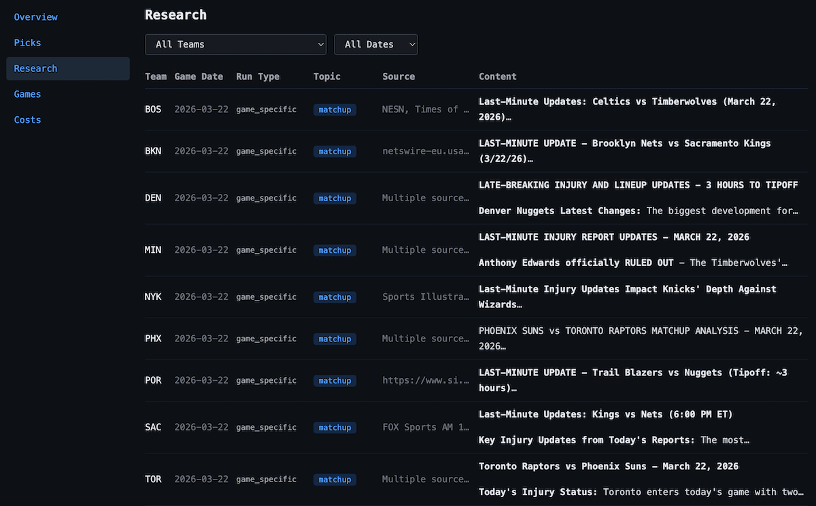Click the matchup badge beside PHX
The height and width of the screenshot is (506, 816).
335,338
